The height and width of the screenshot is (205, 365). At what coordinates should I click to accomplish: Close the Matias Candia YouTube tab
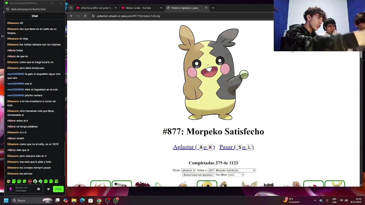(x=161, y=8)
